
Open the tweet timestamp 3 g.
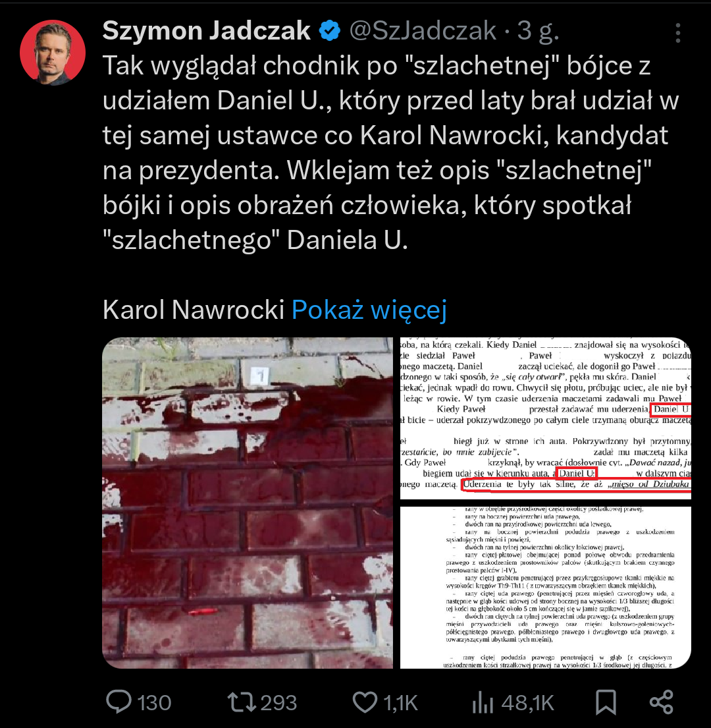pos(538,31)
